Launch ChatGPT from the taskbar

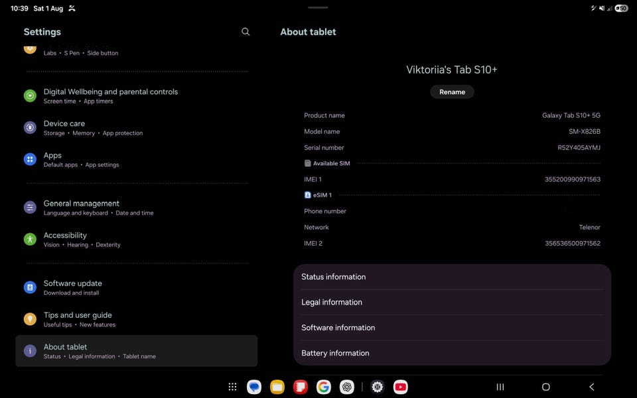346,387
